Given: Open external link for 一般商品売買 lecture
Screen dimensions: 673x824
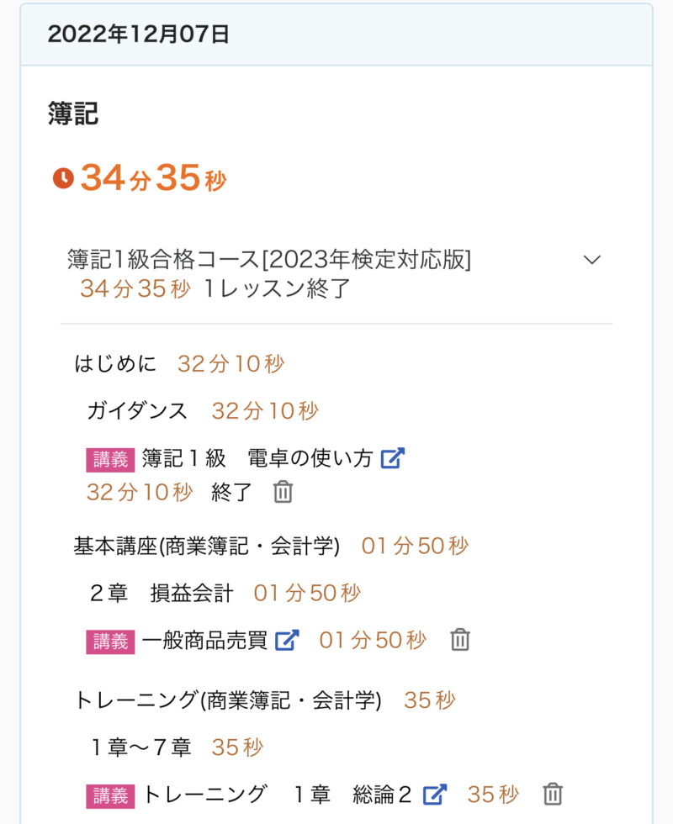Looking at the screenshot, I should coord(288,640).
